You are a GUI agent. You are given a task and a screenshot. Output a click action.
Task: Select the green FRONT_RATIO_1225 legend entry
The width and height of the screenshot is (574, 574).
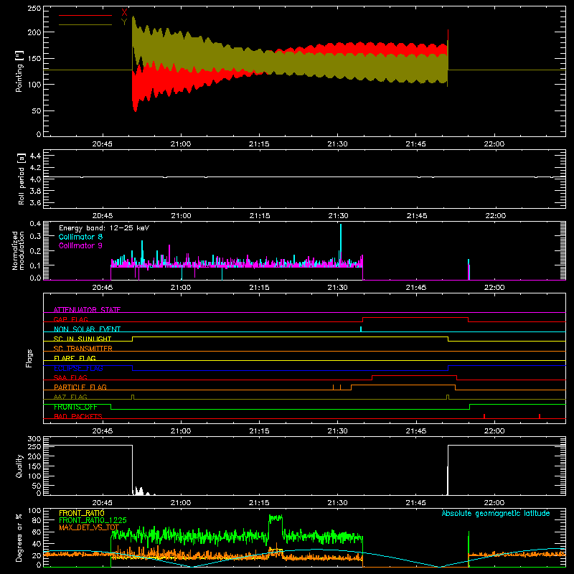(93, 520)
